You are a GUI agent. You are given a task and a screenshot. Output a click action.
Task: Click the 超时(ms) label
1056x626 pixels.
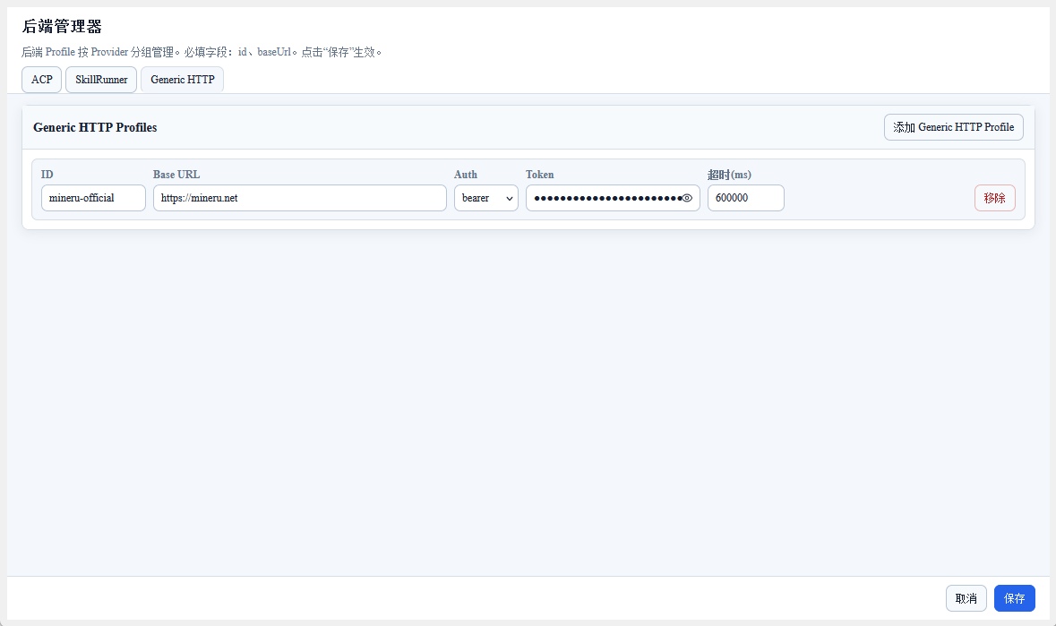coord(729,175)
